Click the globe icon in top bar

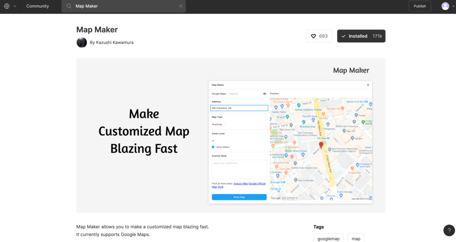[7, 6]
